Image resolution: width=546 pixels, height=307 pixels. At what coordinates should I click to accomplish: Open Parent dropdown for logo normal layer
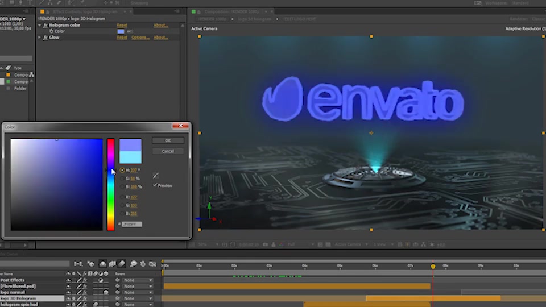[138, 292]
